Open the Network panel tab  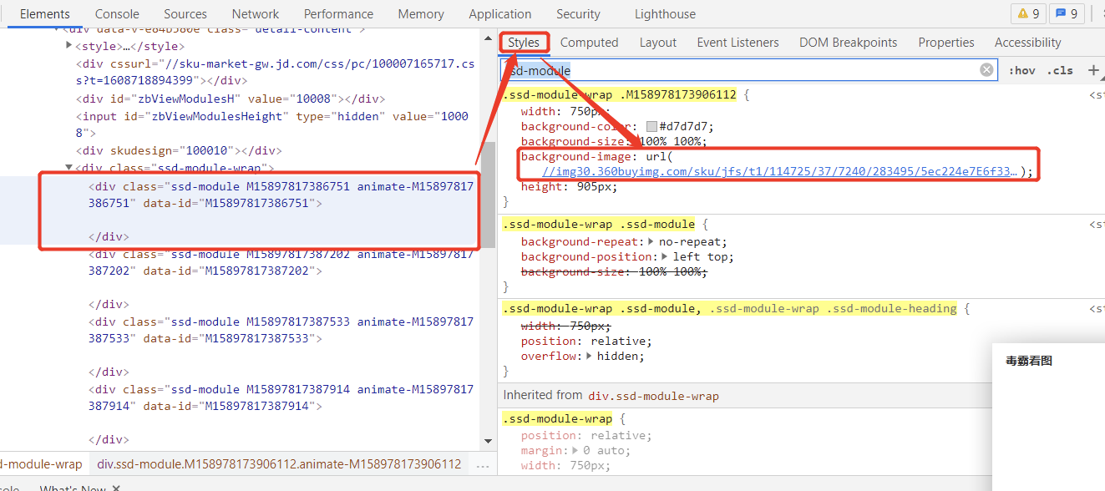[x=256, y=13]
